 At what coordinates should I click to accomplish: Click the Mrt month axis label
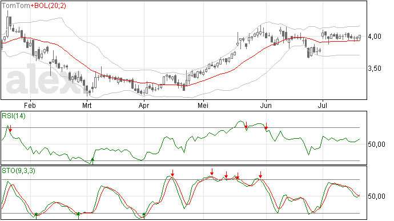pos(87,105)
